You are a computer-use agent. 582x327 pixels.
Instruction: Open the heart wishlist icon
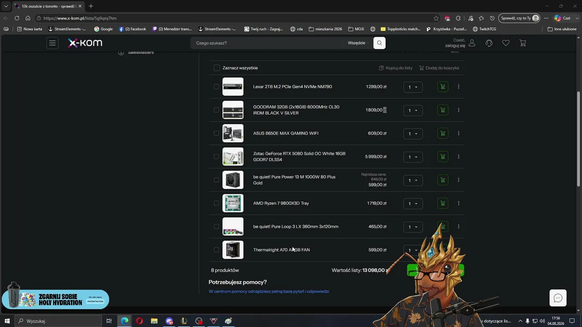pyautogui.click(x=506, y=43)
